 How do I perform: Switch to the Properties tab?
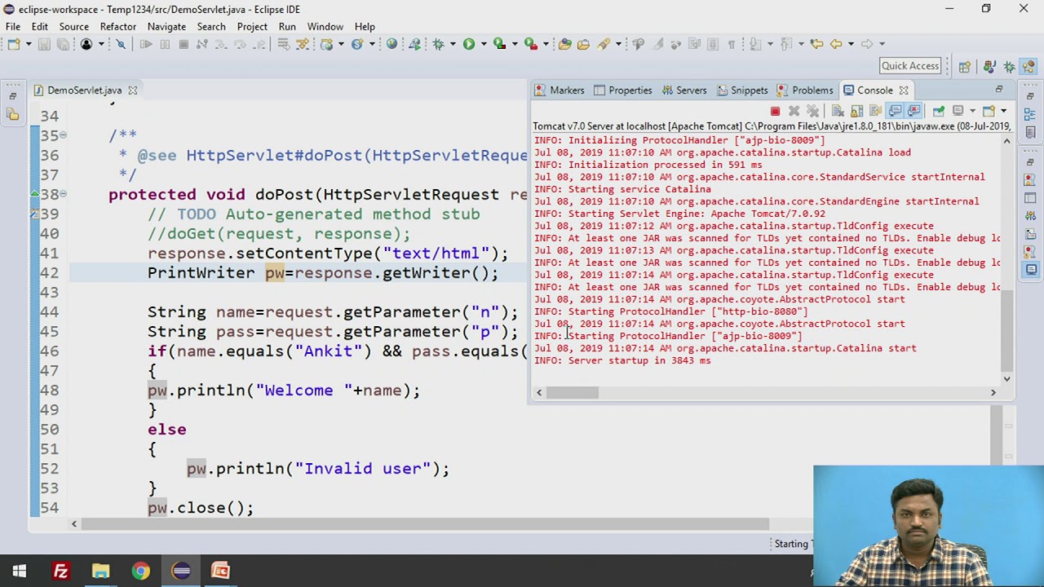623,90
